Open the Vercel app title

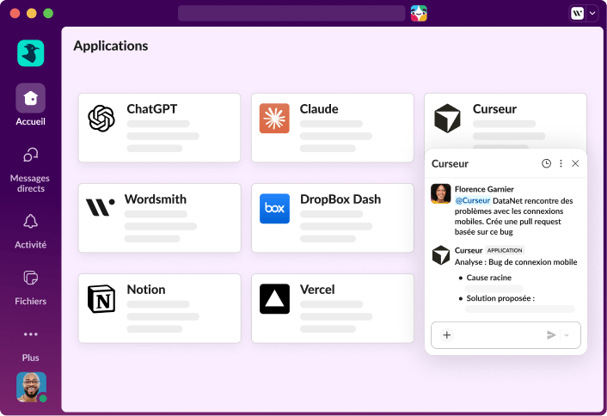[x=317, y=290]
